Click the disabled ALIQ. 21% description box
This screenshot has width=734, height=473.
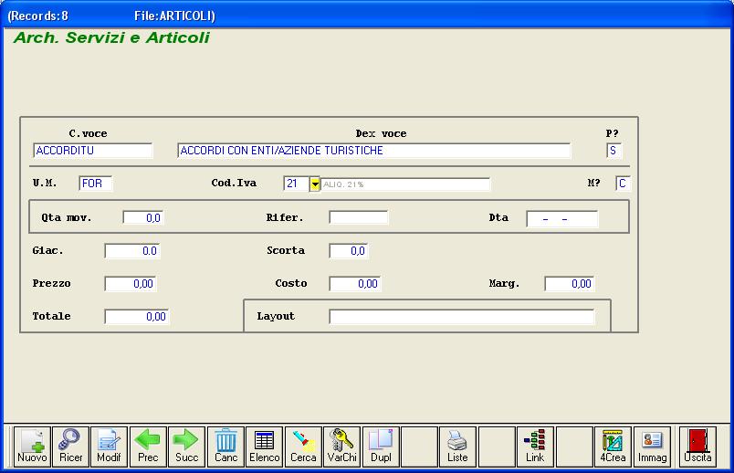(405, 184)
